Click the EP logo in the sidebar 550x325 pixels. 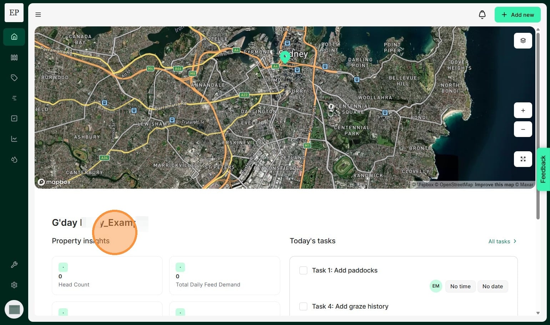14,13
